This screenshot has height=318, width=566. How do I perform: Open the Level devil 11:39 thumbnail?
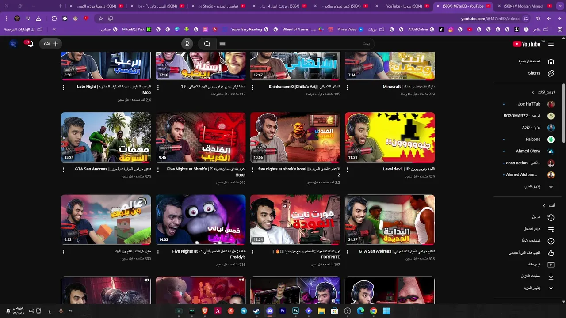click(390, 137)
